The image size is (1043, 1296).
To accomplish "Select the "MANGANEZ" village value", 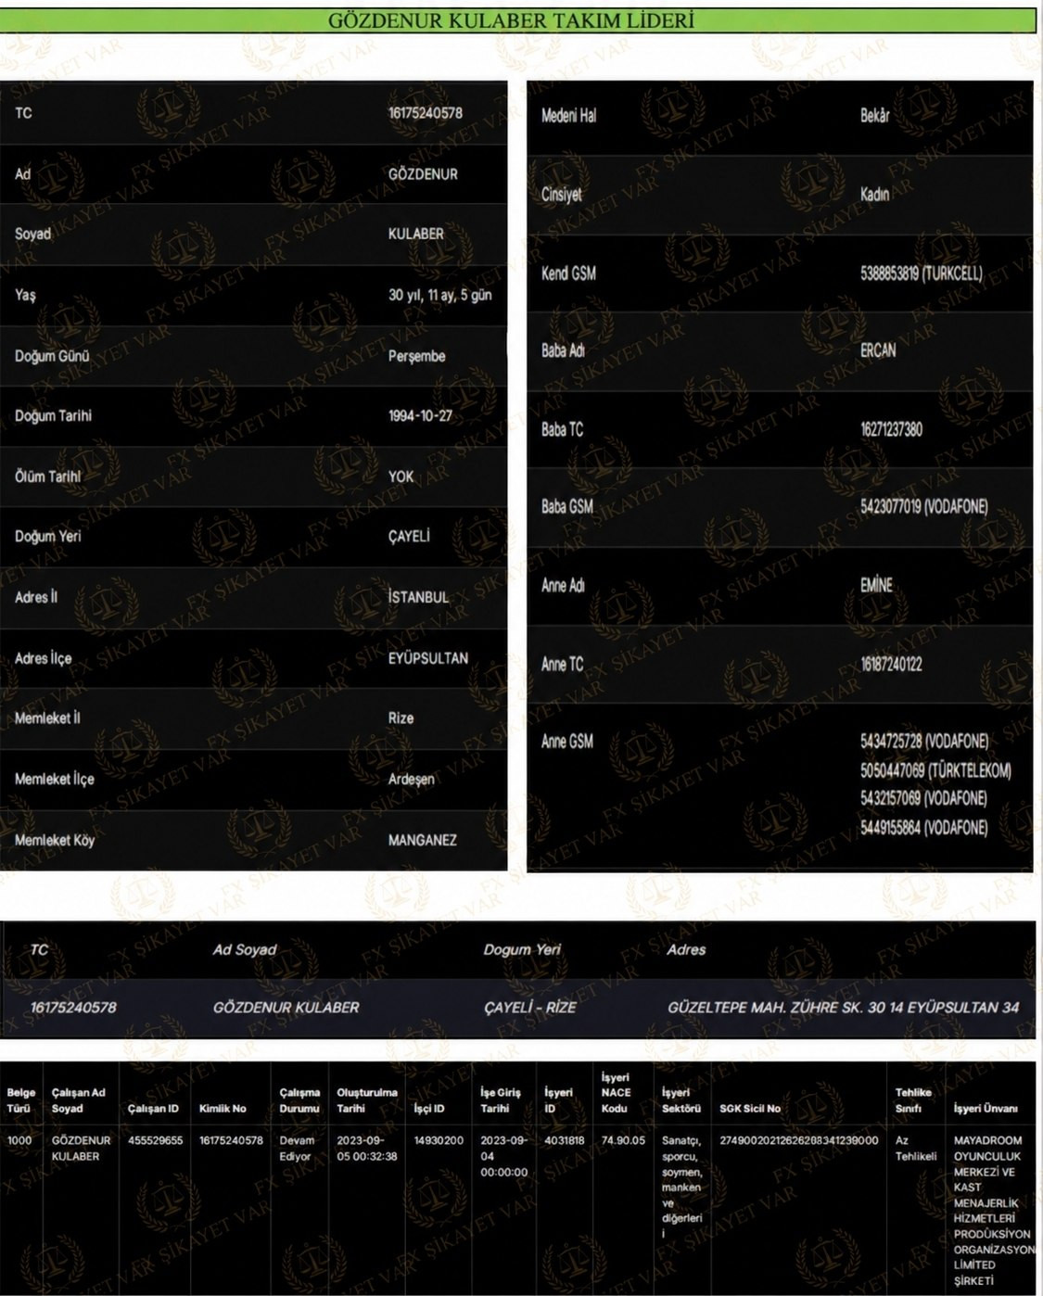I will (422, 840).
